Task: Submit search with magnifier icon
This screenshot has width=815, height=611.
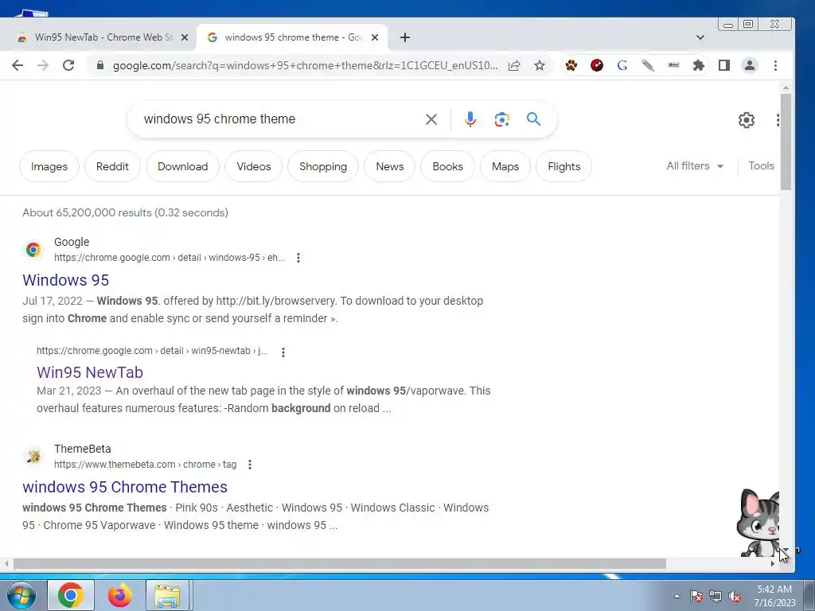Action: tap(533, 119)
